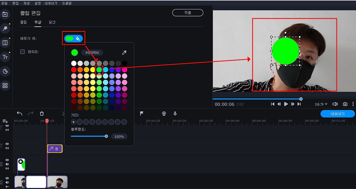This screenshot has width=356, height=189.
Task: Mute the overlay video track
Action: point(7,164)
